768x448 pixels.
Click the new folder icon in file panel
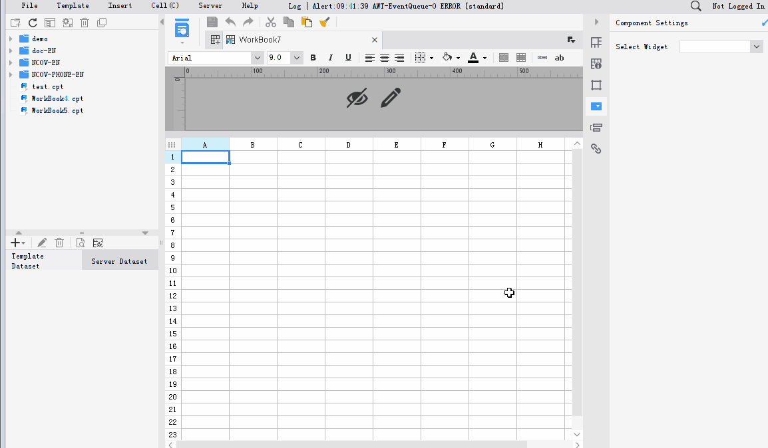click(x=16, y=23)
